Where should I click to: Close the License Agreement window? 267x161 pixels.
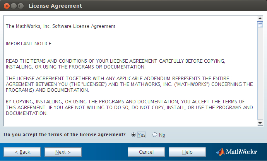click(x=6, y=6)
